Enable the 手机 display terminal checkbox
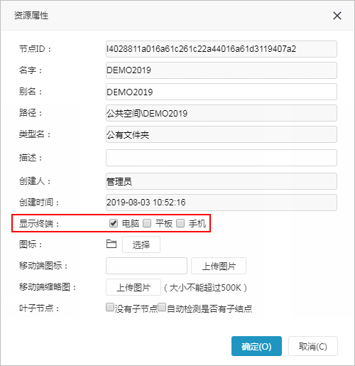 click(x=180, y=223)
